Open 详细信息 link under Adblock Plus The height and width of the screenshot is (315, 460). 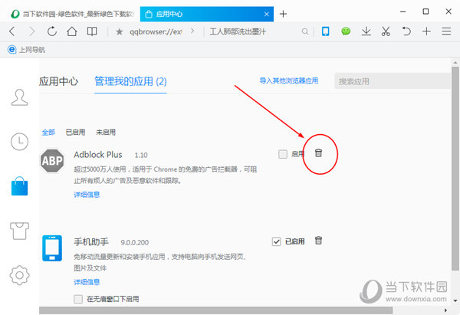86,195
